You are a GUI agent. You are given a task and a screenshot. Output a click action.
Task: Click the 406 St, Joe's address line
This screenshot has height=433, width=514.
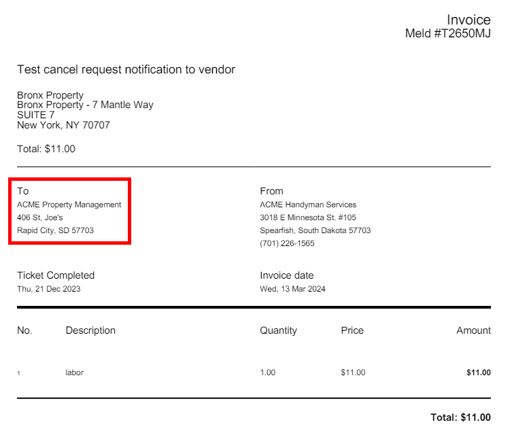(x=40, y=218)
